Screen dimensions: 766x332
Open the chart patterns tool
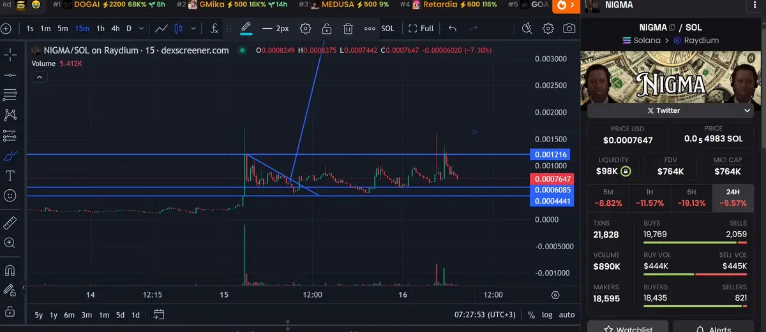(10, 115)
